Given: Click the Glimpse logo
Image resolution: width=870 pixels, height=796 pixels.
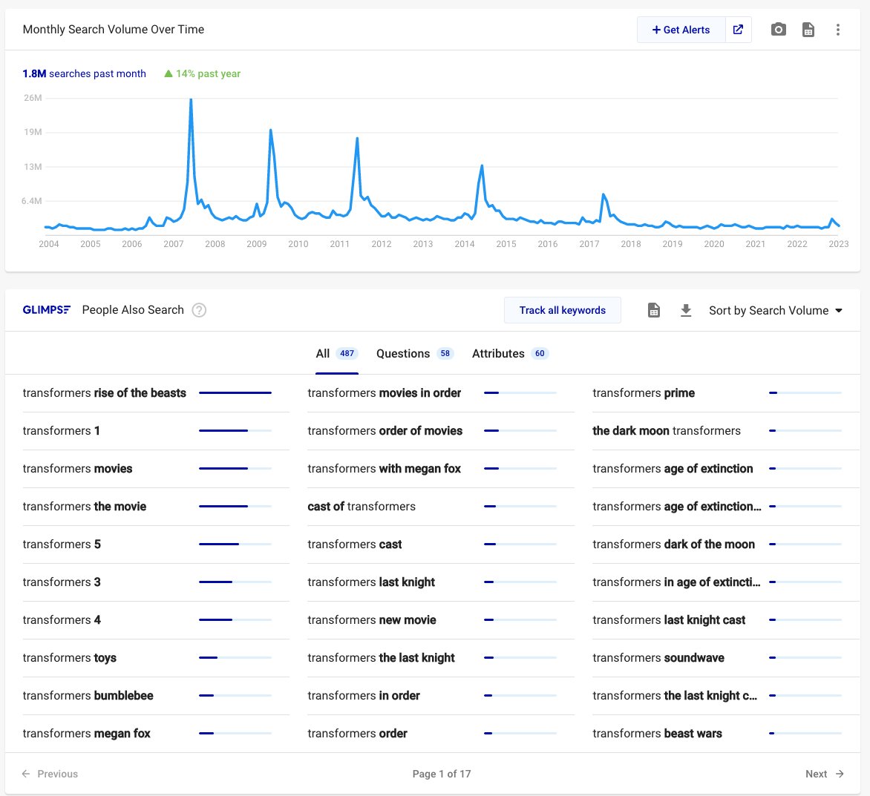Looking at the screenshot, I should pyautogui.click(x=47, y=310).
